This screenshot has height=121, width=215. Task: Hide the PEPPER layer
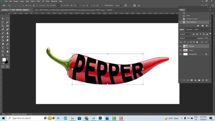click(180, 46)
